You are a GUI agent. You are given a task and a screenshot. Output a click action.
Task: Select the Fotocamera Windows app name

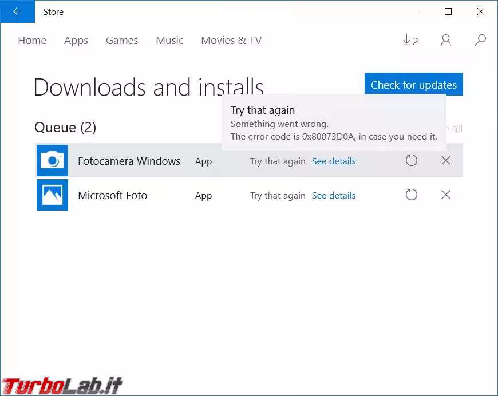point(129,161)
